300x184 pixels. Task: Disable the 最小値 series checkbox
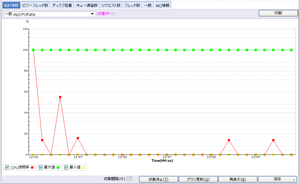point(66,168)
